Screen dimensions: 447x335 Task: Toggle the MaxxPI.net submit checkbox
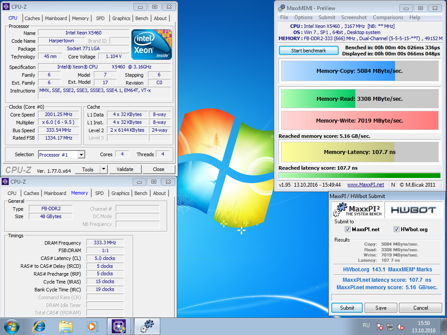[x=347, y=229]
